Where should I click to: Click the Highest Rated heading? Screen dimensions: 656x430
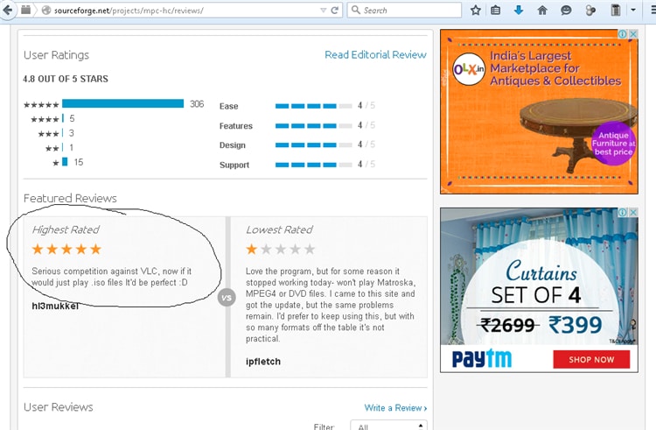(66, 229)
